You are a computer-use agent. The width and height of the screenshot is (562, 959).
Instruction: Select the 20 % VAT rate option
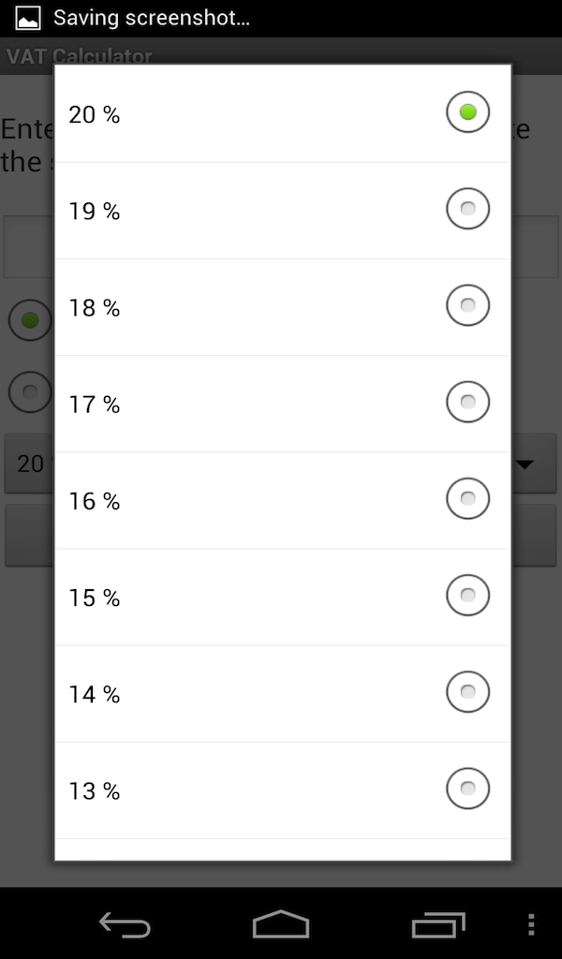click(x=281, y=111)
